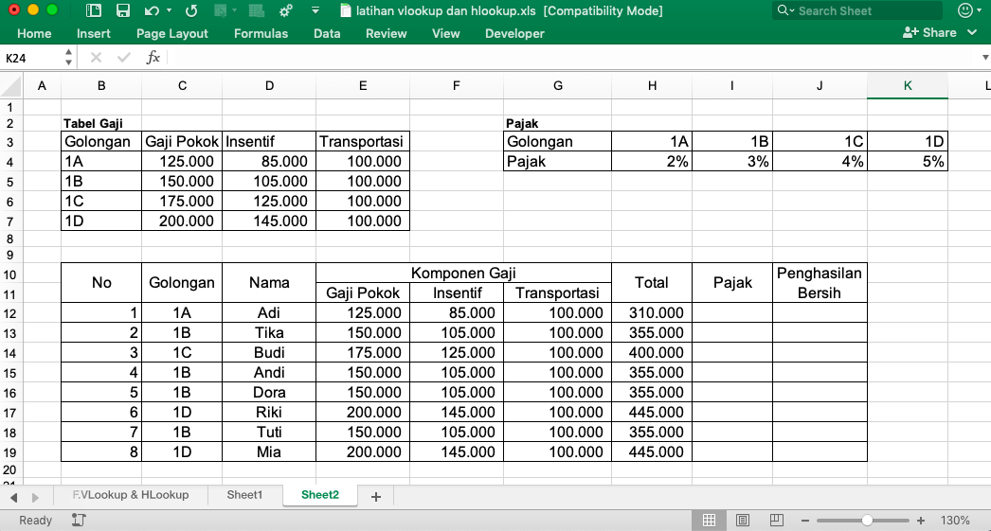Viewport: 991px width, 531px height.
Task: Switch to the F.VLookup & HLookup sheet
Action: (130, 495)
